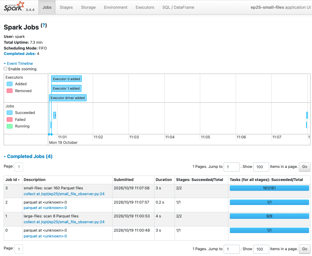The width and height of the screenshot is (312, 256).
Task: Click the Executor 1 added timeline event
Action: click(x=66, y=88)
